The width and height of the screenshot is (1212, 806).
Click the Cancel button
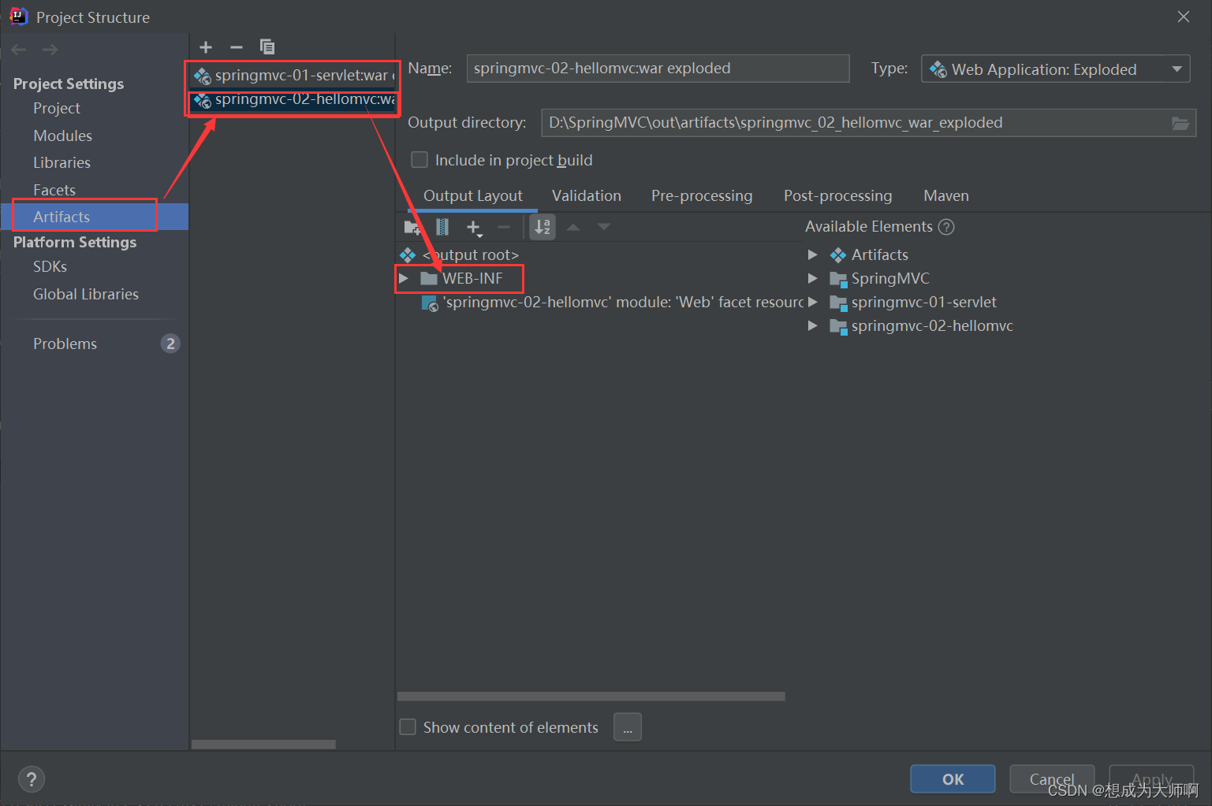pyautogui.click(x=1052, y=779)
